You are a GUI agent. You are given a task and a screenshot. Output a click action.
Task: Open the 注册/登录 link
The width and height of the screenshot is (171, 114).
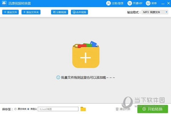point(117,3)
